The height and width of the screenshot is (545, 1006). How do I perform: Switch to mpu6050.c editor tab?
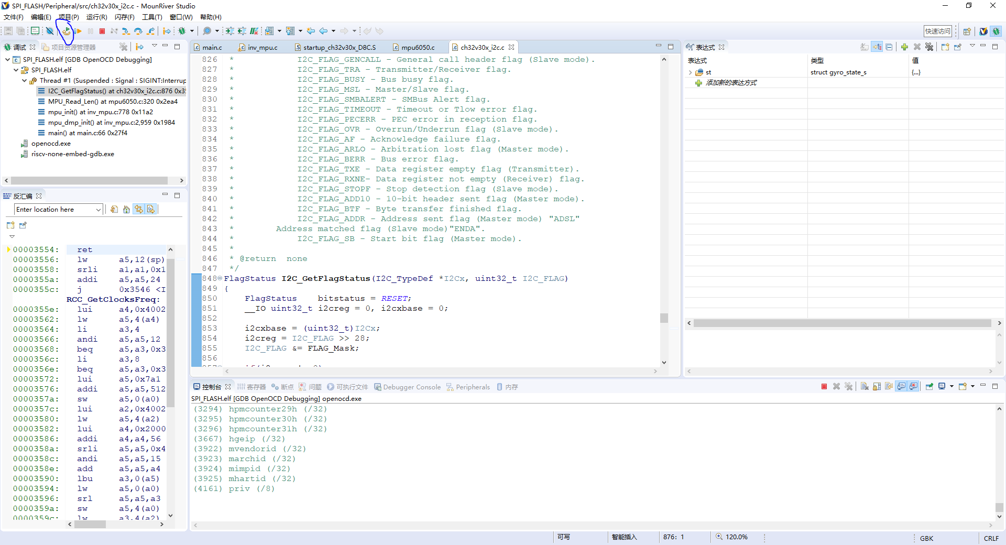click(418, 48)
